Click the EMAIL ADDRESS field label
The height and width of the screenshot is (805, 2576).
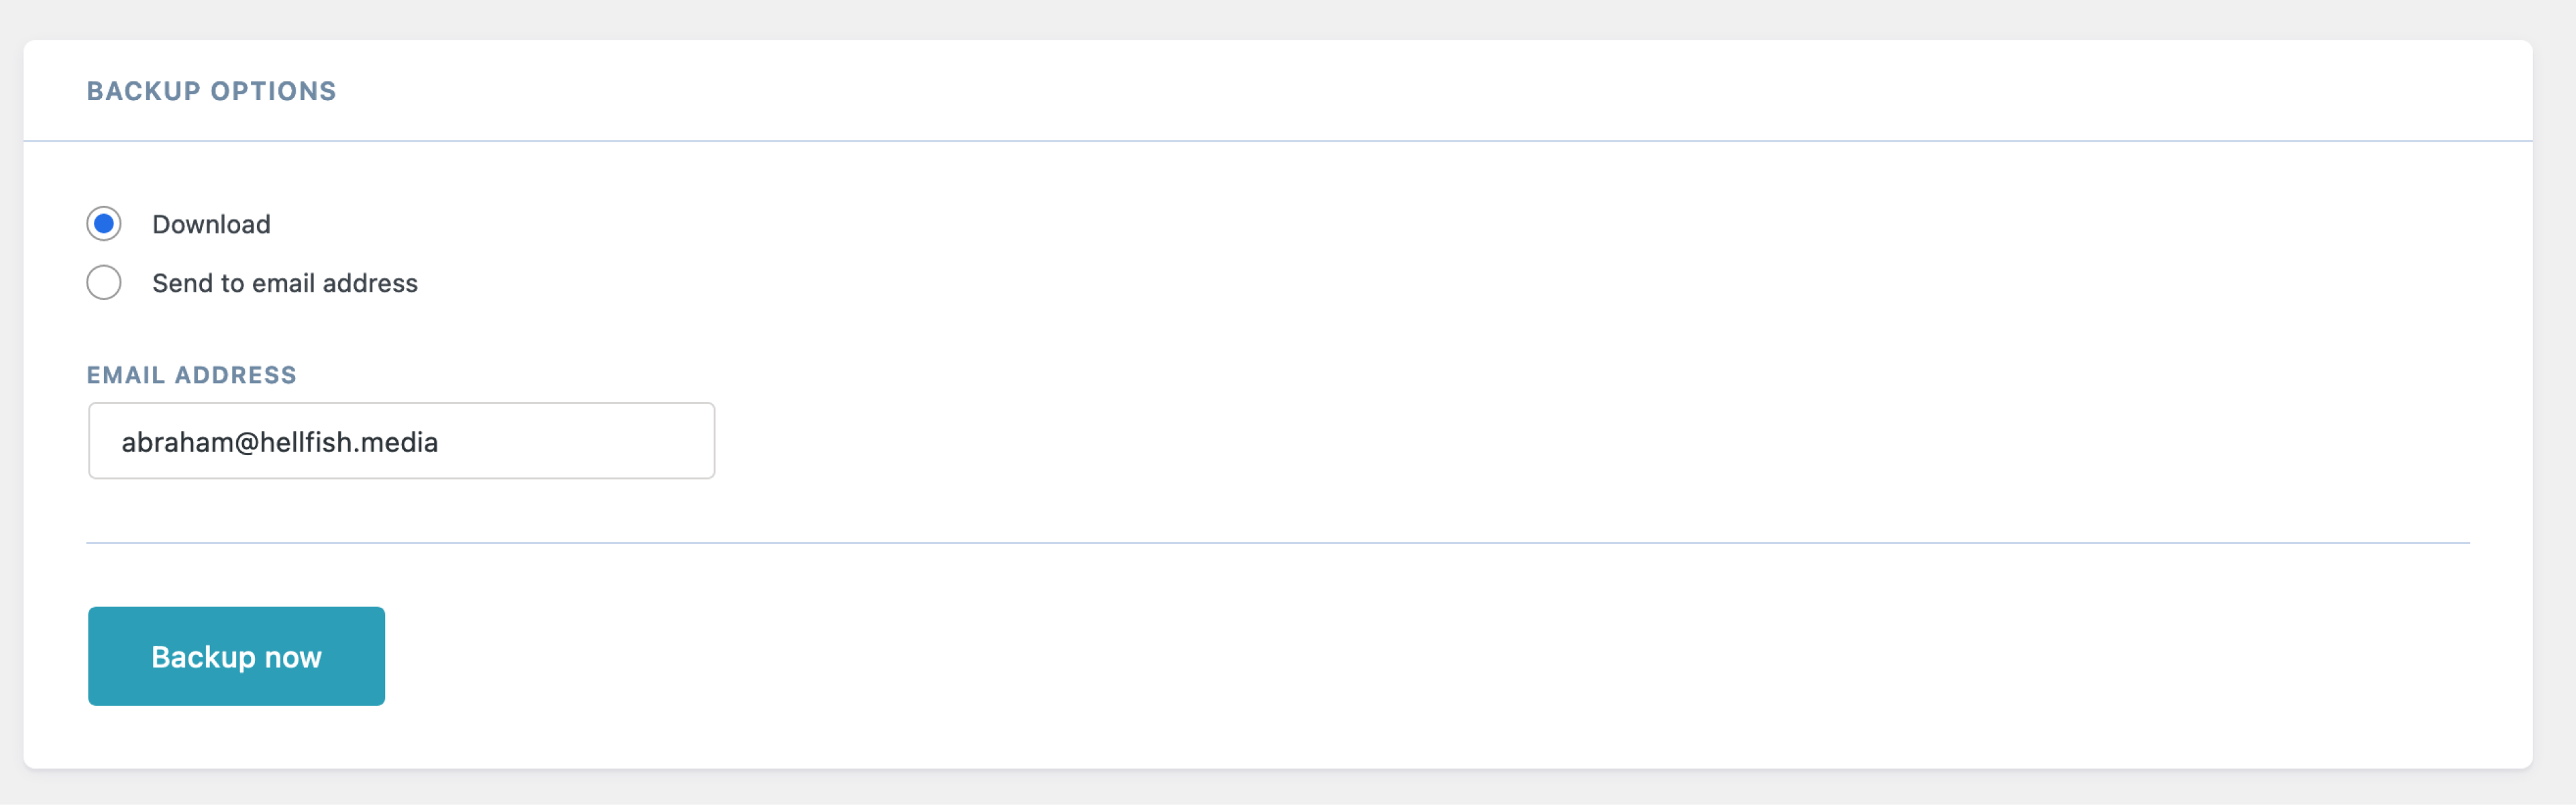click(191, 375)
